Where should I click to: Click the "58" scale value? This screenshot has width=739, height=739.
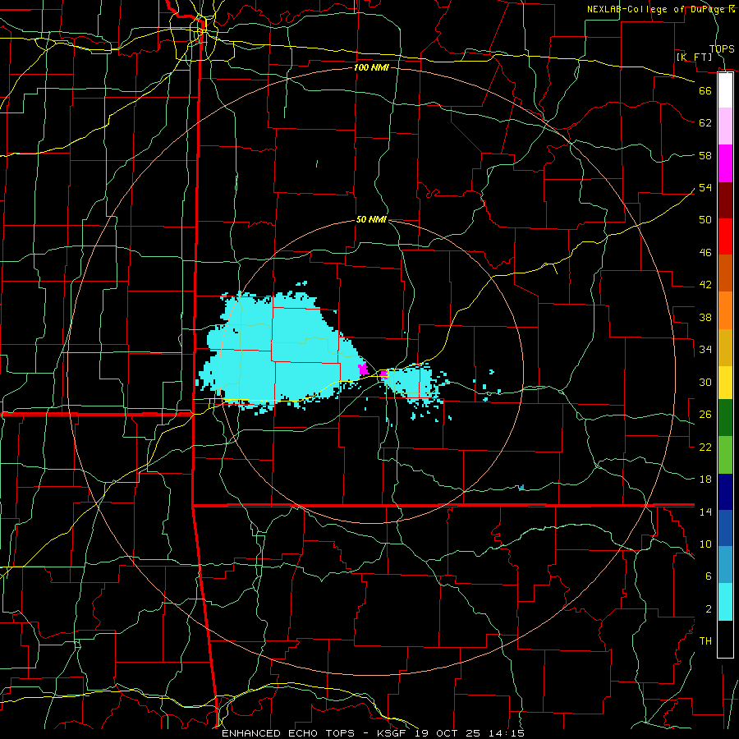pyautogui.click(x=705, y=155)
